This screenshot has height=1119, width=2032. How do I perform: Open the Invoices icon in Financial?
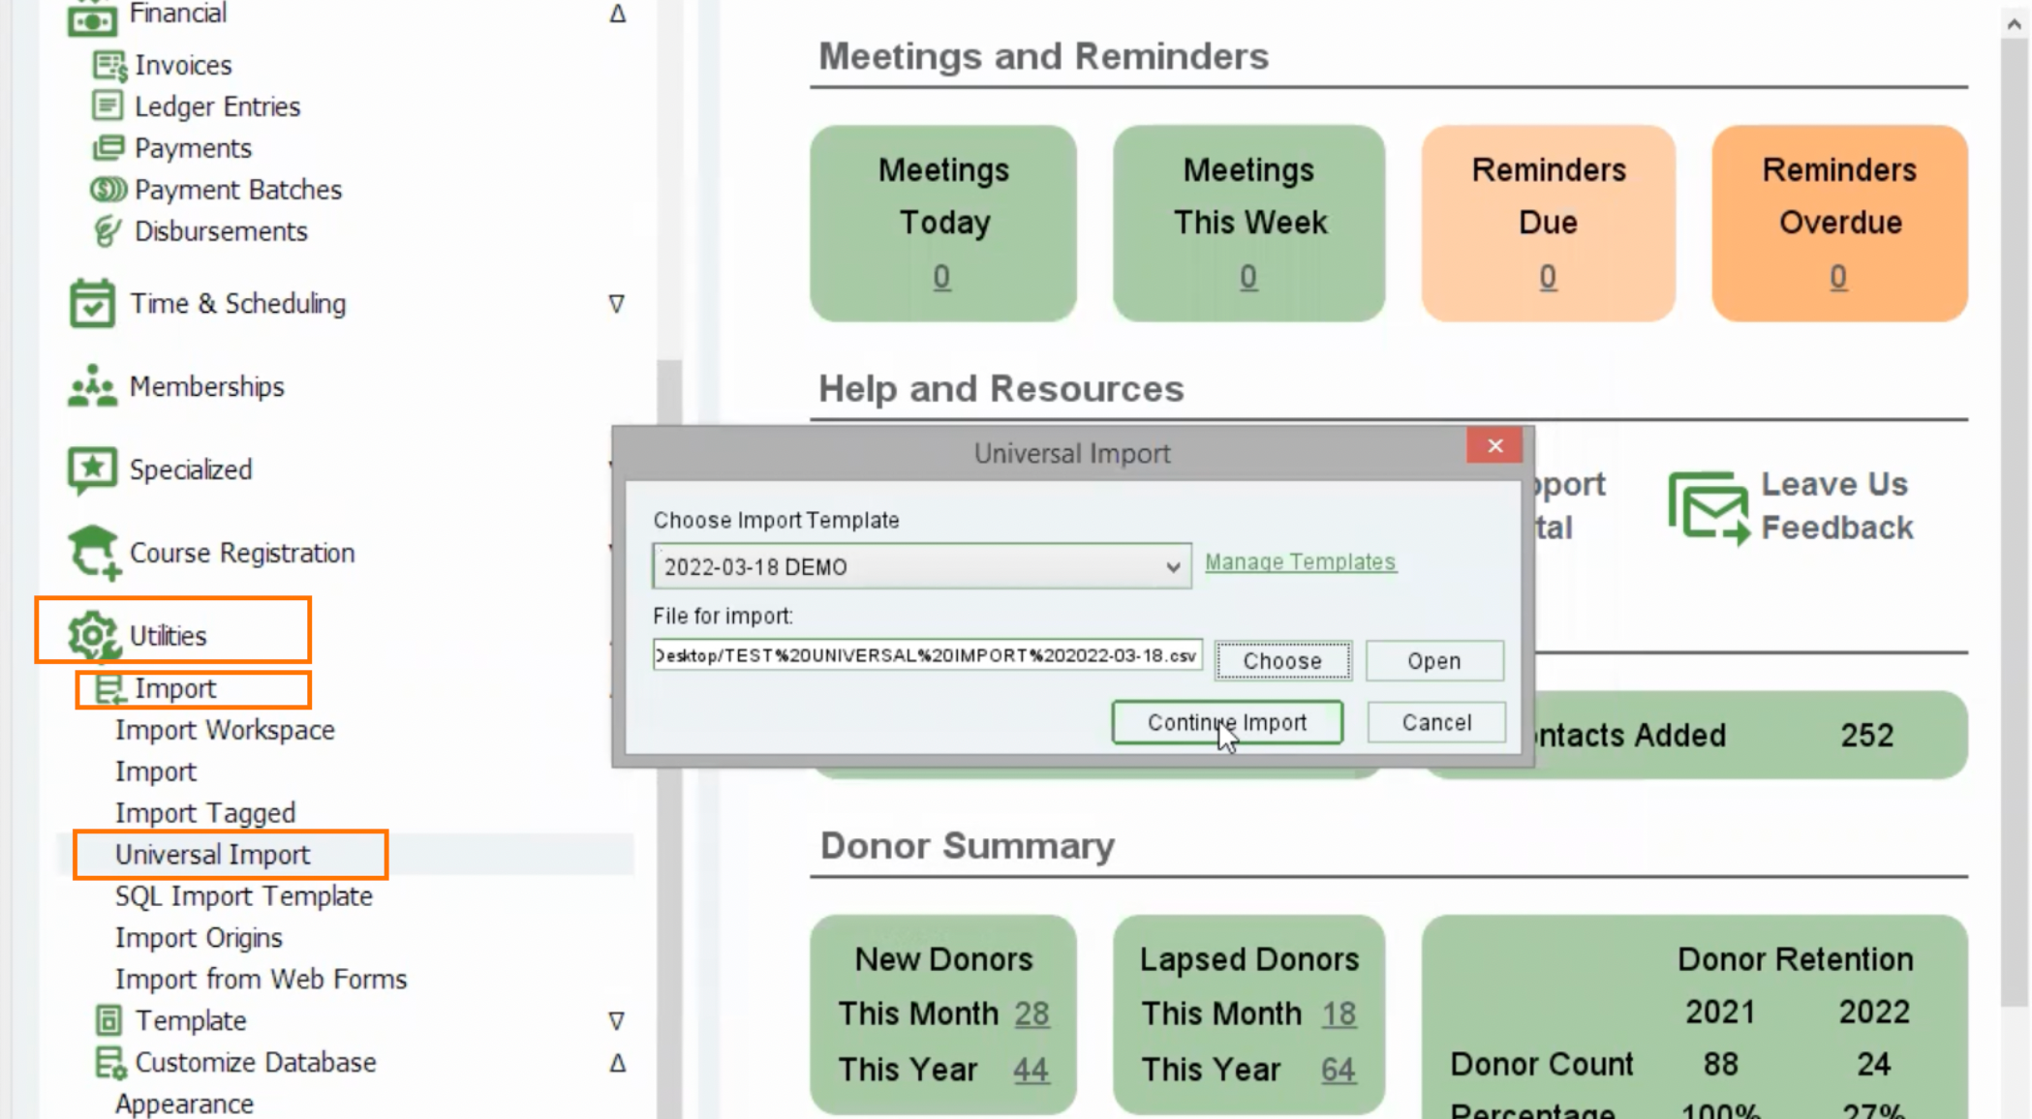(108, 66)
